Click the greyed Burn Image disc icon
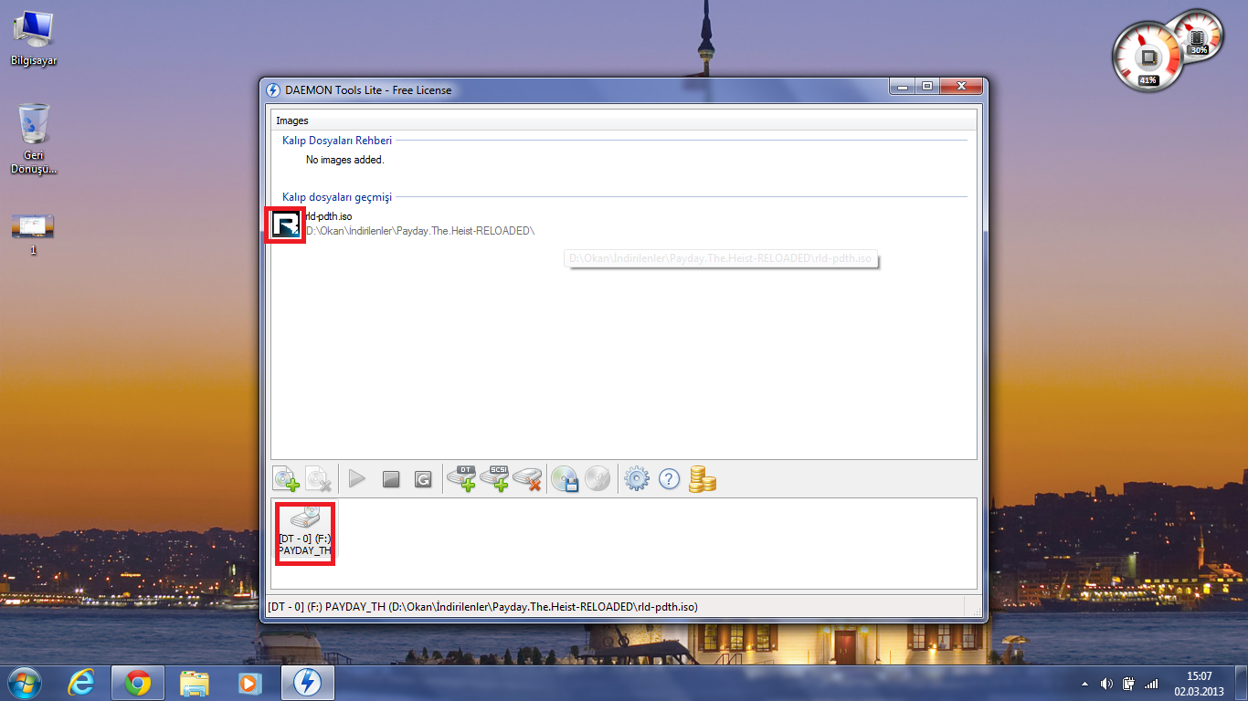 598,479
